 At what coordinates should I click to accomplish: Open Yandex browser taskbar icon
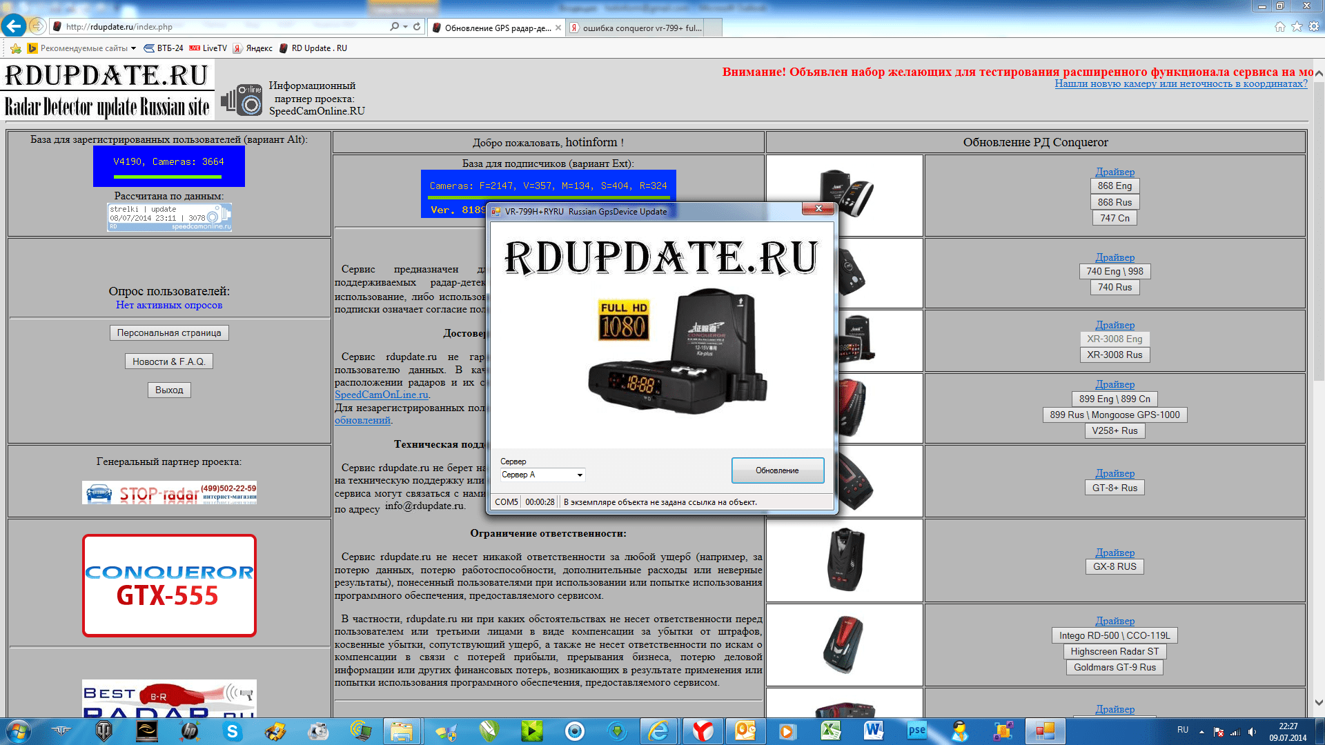point(703,731)
